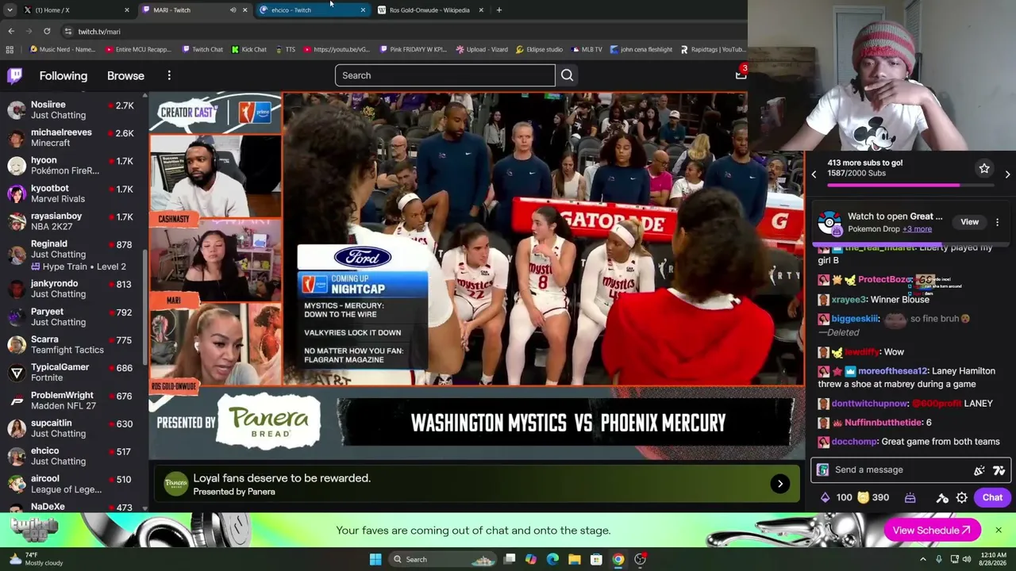Open the Chrome apps grid on bookmarks bar
The width and height of the screenshot is (1016, 571).
[10, 49]
